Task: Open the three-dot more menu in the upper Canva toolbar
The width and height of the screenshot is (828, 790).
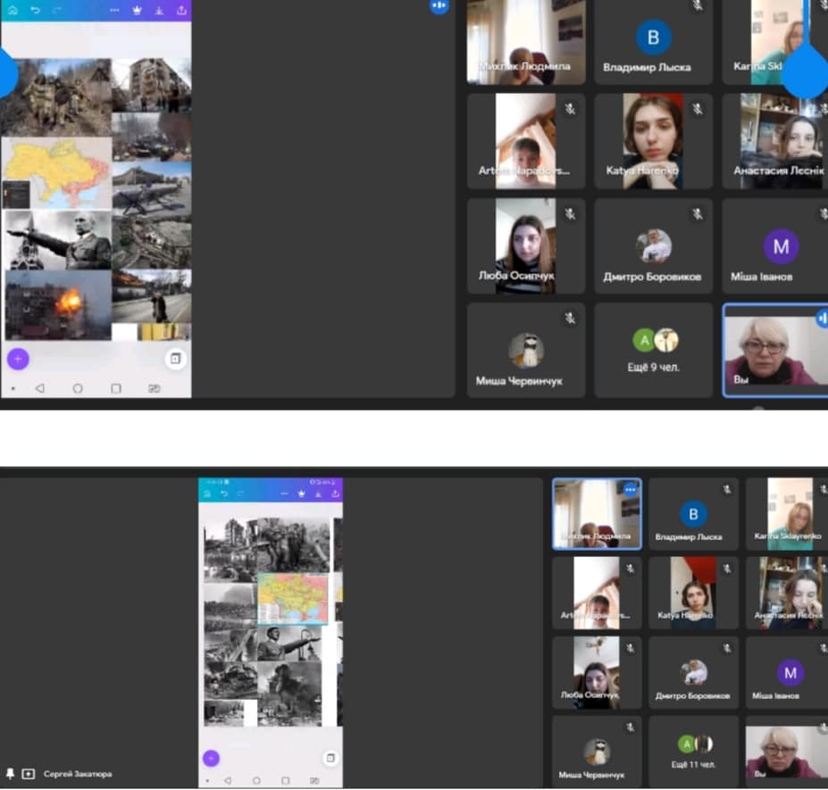Action: (114, 11)
